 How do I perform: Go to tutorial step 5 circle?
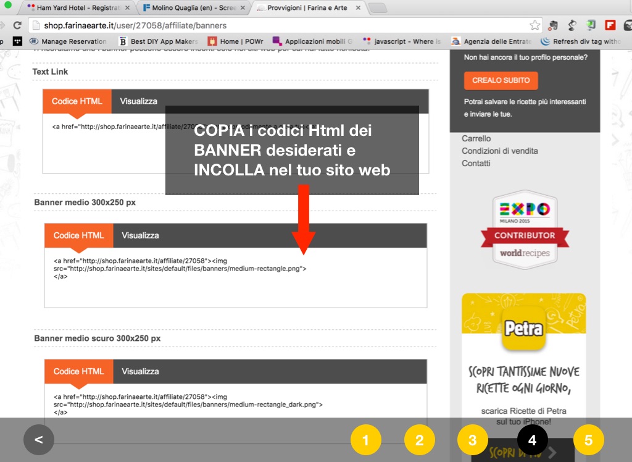[588, 440]
